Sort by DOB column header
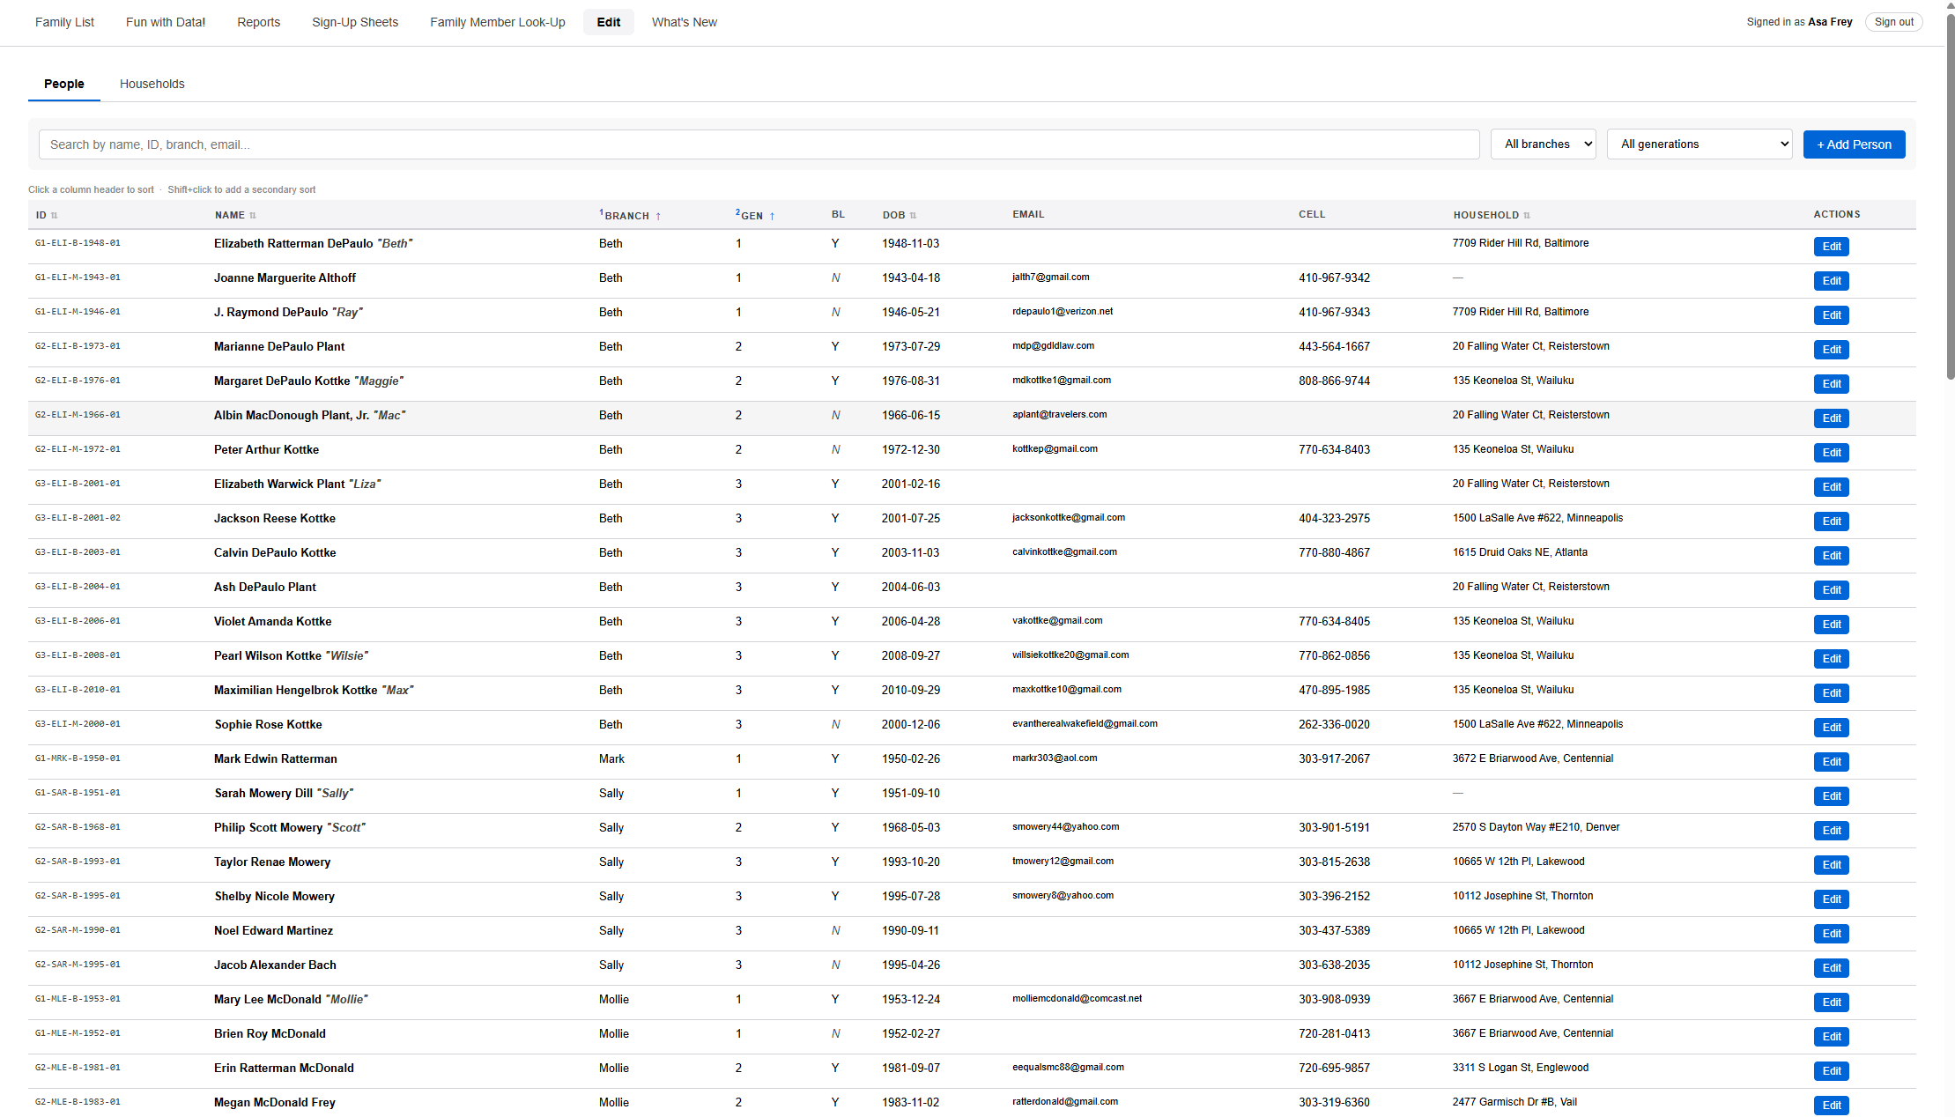The height and width of the screenshot is (1117, 1955). click(x=900, y=215)
